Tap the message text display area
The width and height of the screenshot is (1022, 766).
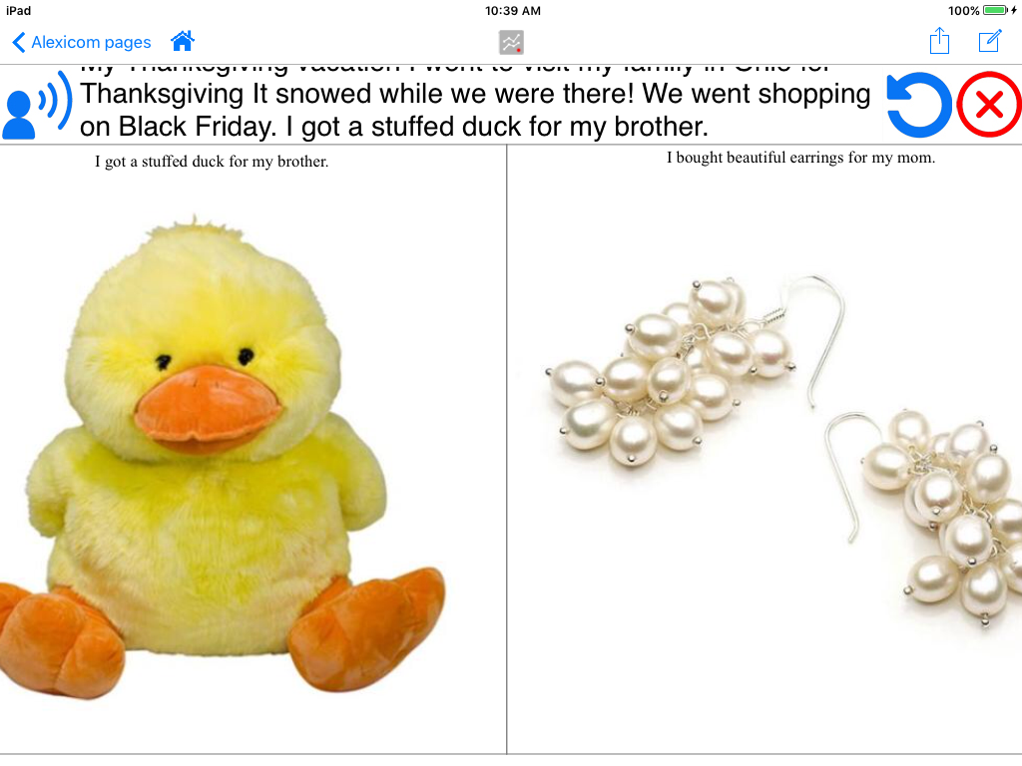click(x=476, y=104)
